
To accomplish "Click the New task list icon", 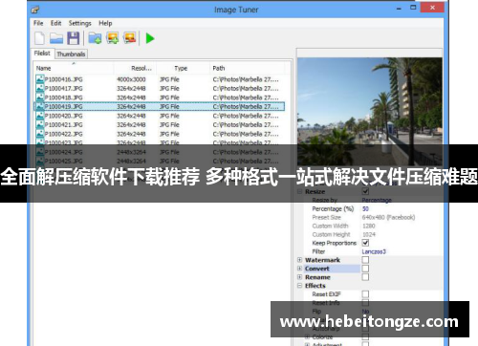I will [39, 38].
